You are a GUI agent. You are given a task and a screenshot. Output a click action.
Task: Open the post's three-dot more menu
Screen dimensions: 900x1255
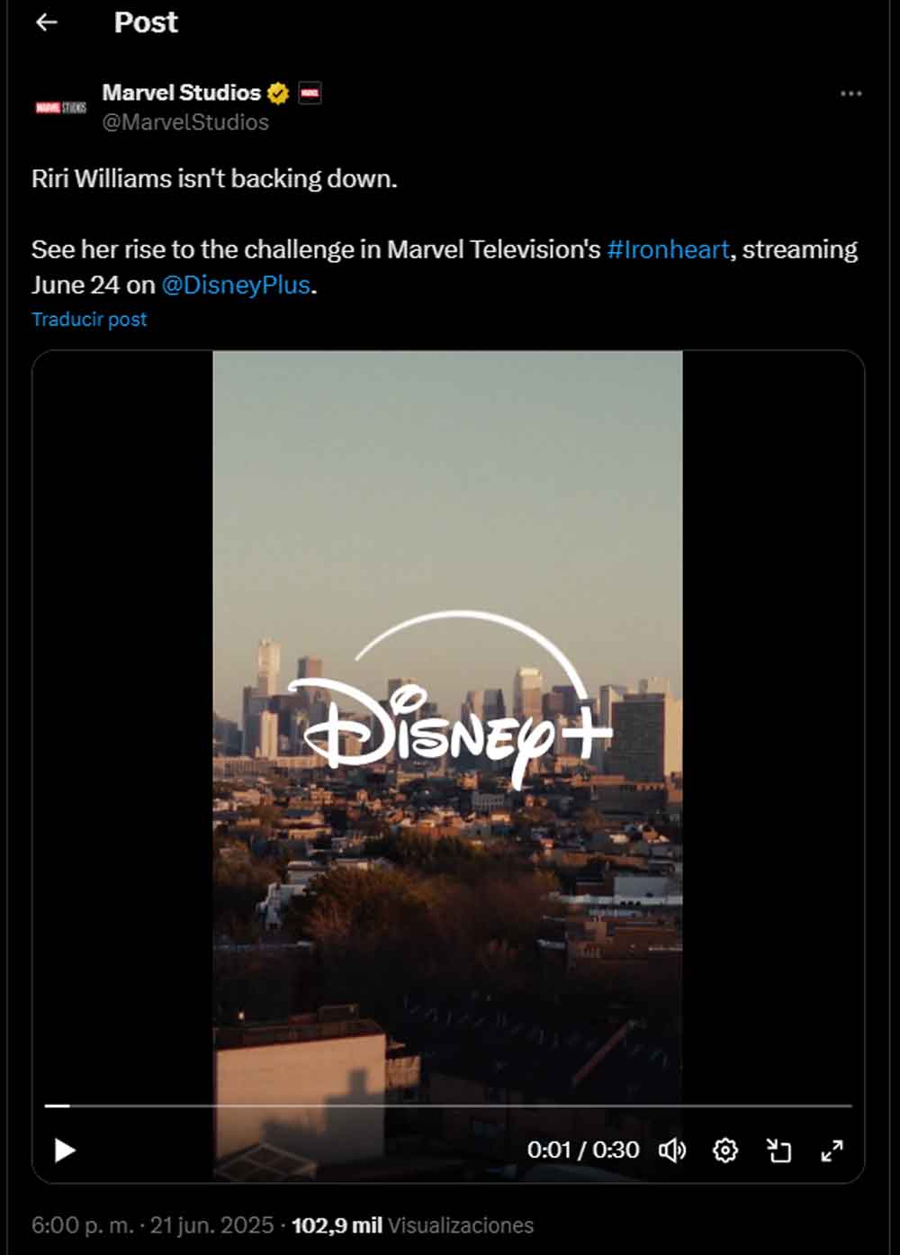850,94
